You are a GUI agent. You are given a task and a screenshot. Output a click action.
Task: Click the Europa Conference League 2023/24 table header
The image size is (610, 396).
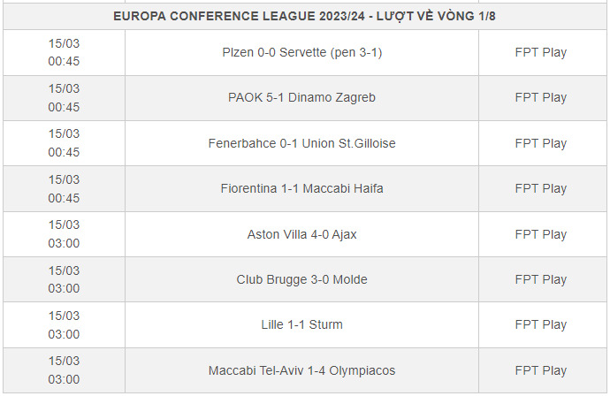(x=304, y=16)
